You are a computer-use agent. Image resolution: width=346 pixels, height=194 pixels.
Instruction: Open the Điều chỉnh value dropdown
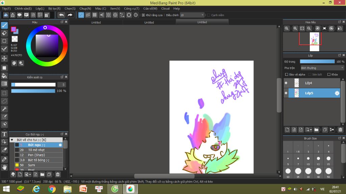pos(192,15)
